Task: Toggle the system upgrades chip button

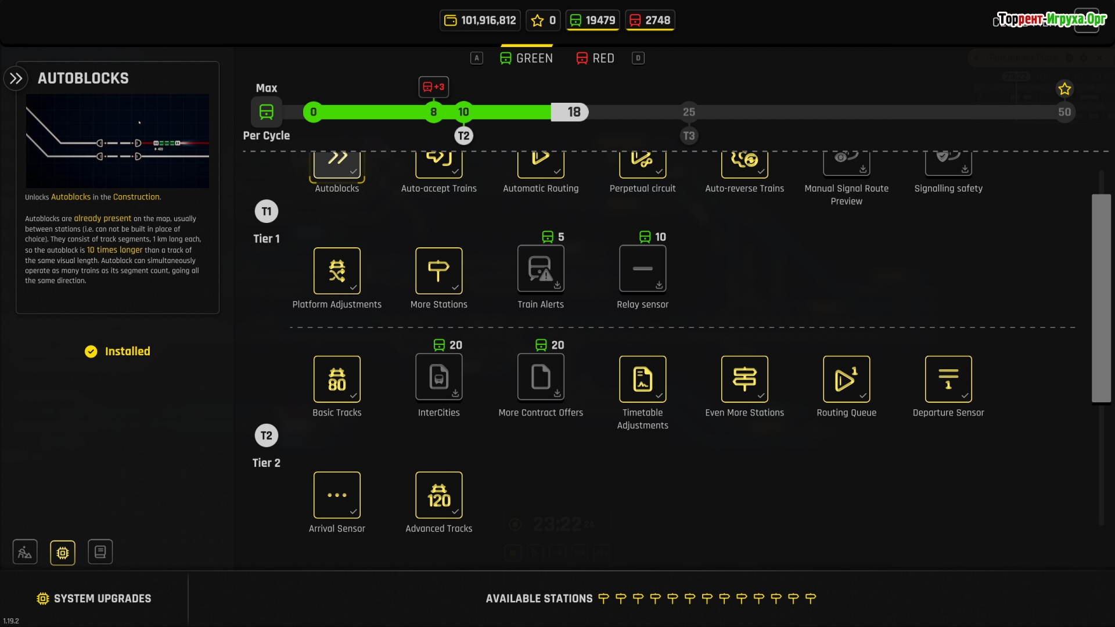Action: 63,552
